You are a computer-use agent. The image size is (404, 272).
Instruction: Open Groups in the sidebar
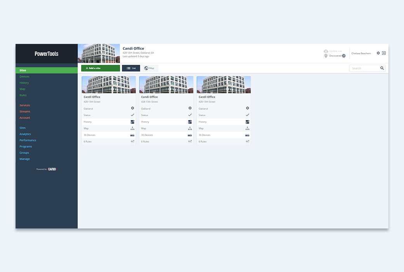coord(24,153)
